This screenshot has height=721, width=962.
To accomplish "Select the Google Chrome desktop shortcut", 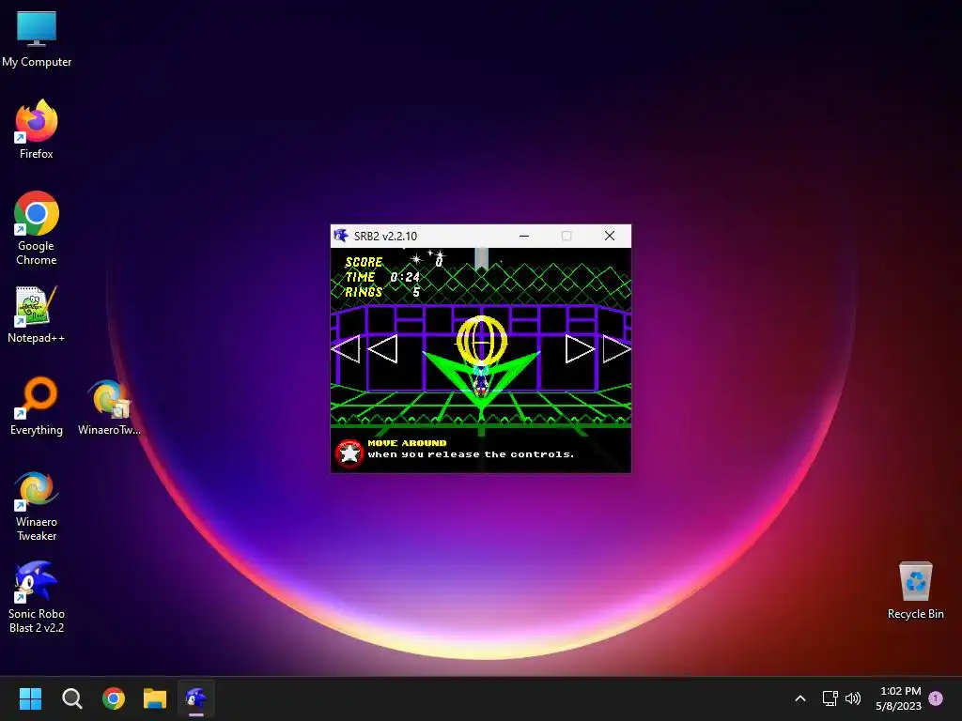I will [x=37, y=228].
